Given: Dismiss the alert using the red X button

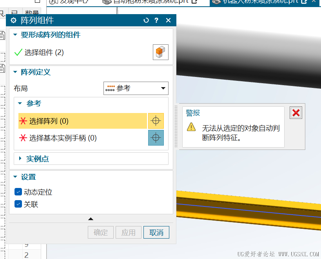Looking at the screenshot, I should pyautogui.click(x=296, y=113).
